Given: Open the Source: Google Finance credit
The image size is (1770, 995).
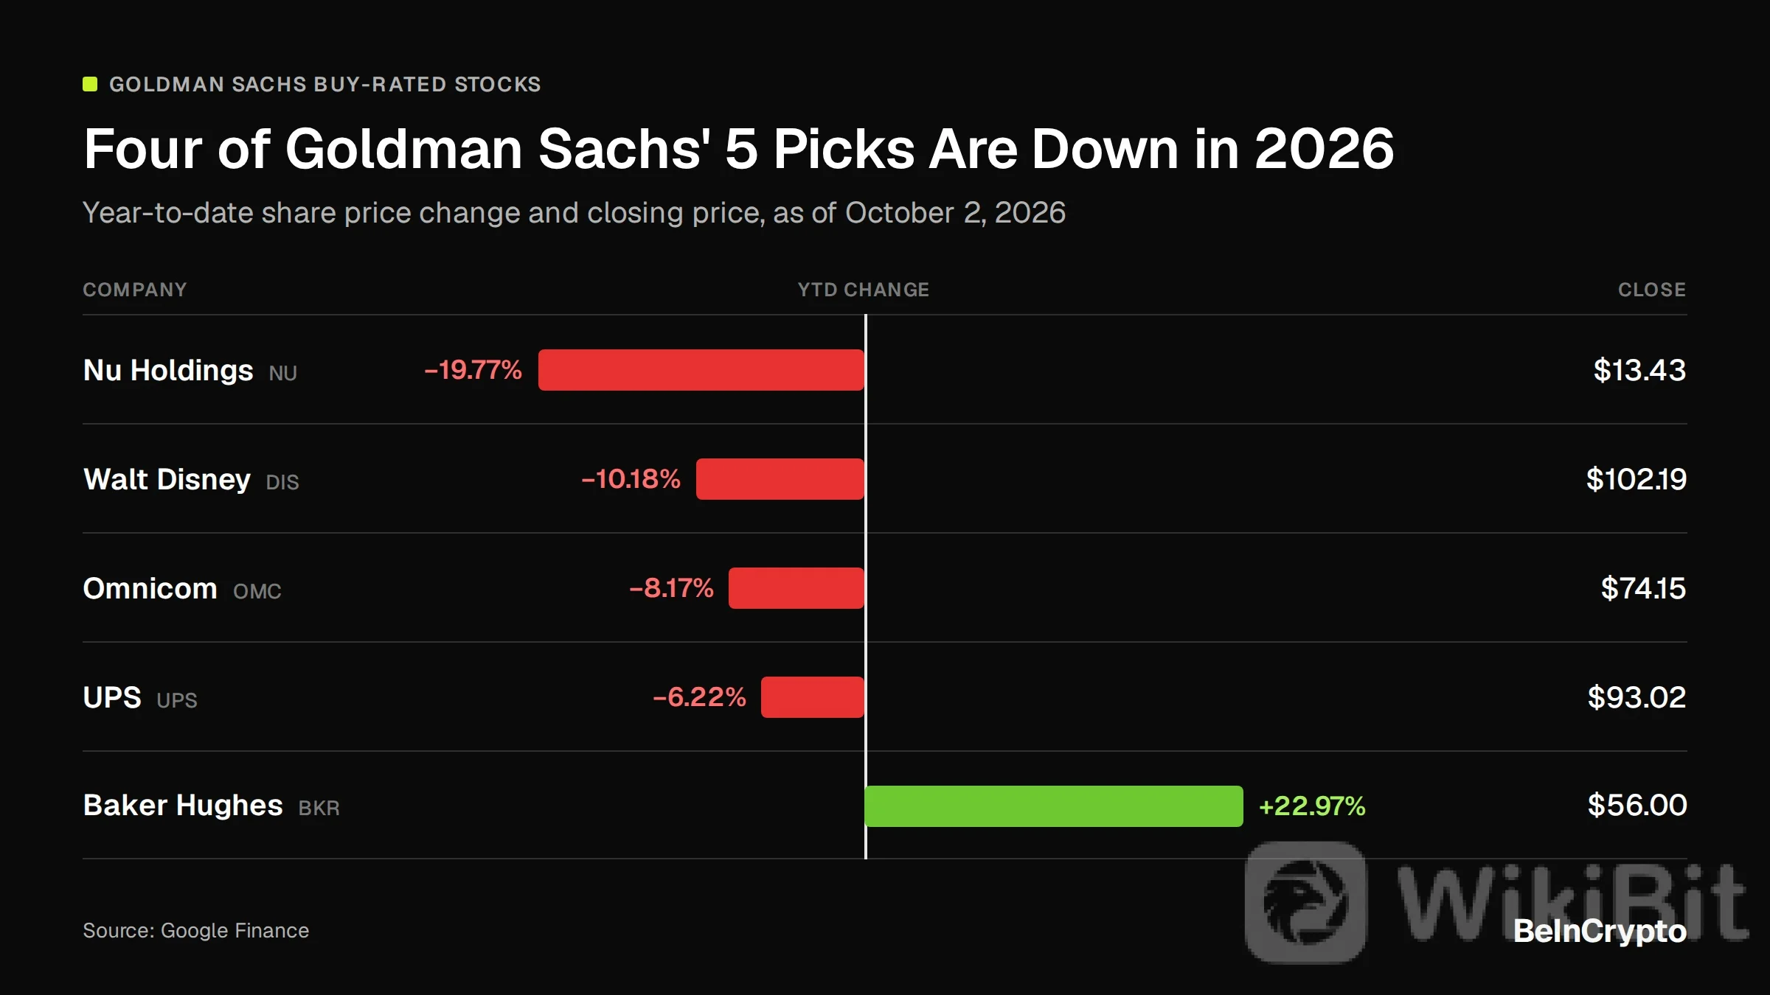Looking at the screenshot, I should click(x=196, y=931).
